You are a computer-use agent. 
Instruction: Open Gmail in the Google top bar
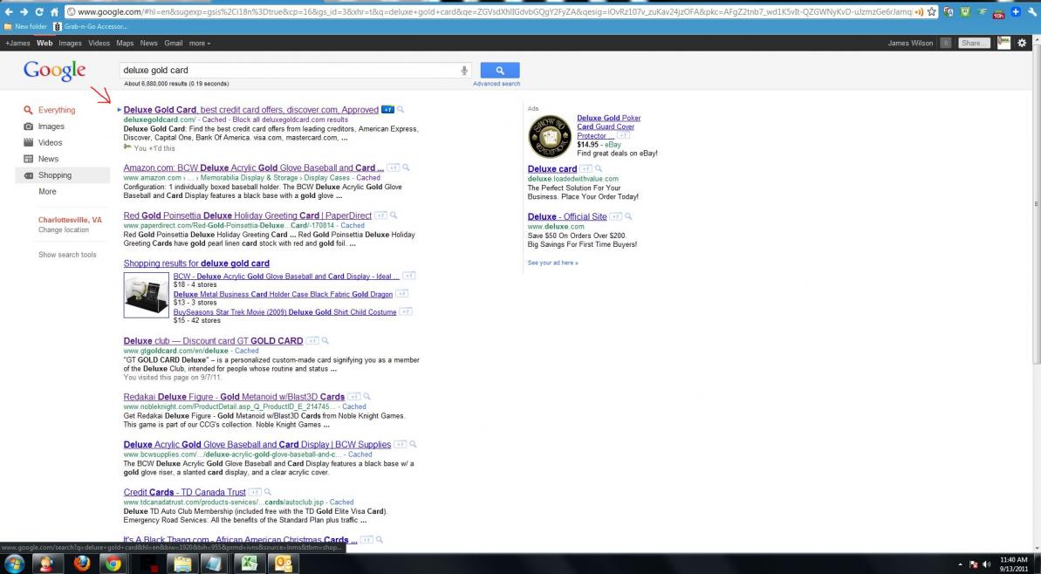[174, 43]
